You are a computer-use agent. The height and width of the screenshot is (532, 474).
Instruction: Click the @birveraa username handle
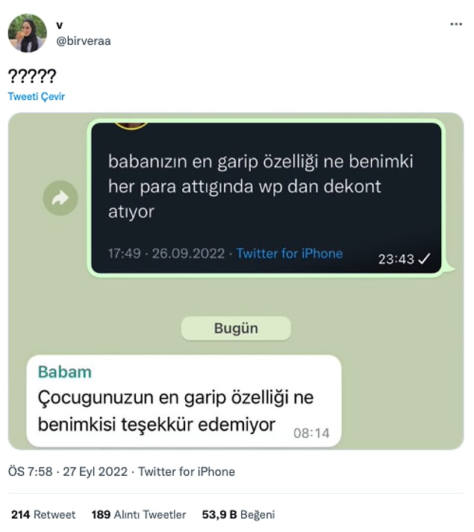[84, 41]
